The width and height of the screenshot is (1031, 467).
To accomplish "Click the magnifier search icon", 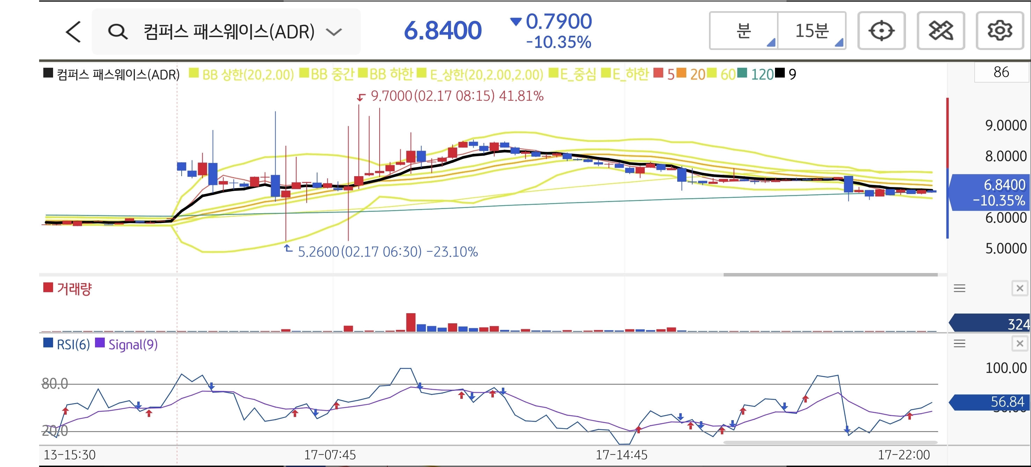I will pyautogui.click(x=118, y=32).
